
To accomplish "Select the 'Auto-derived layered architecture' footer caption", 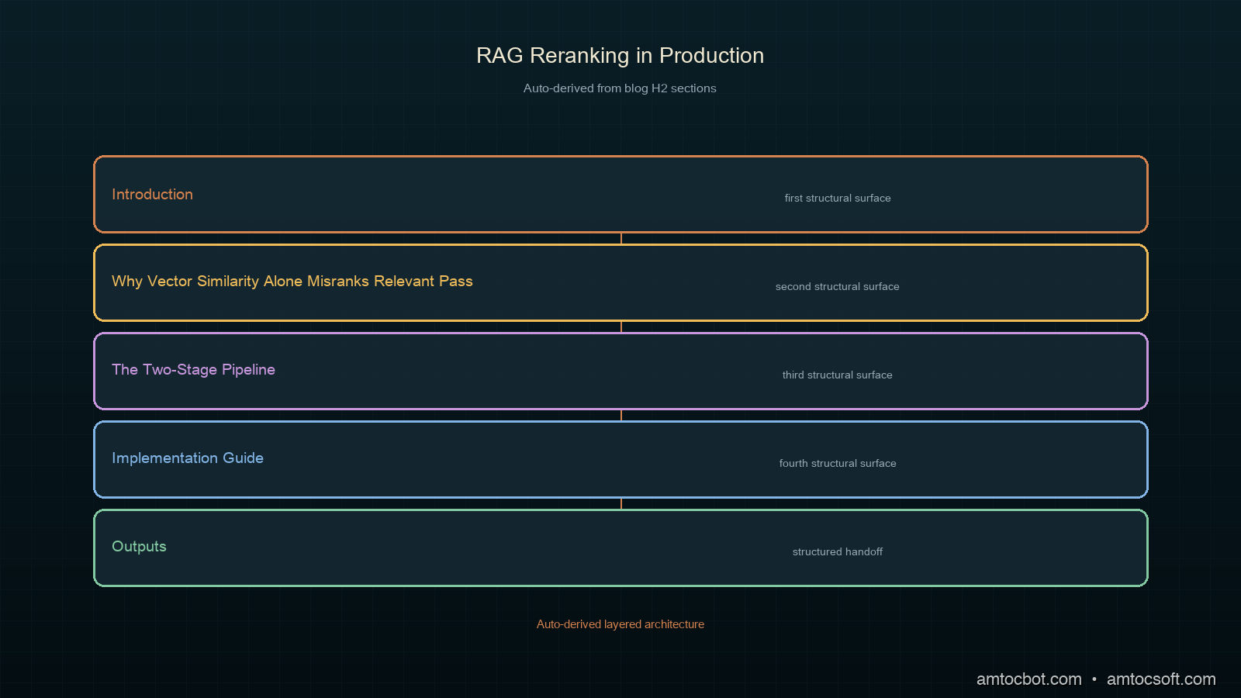I will 620,624.
